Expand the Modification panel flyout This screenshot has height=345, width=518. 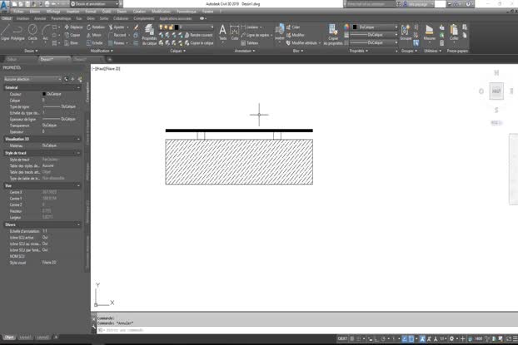click(x=102, y=51)
